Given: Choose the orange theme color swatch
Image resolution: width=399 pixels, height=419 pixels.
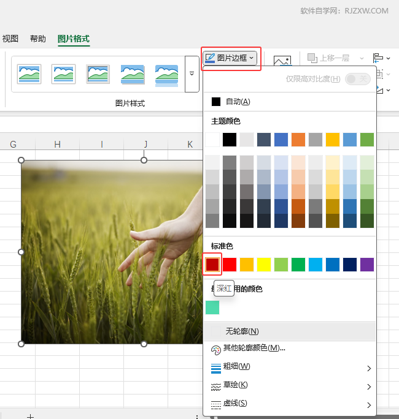Looking at the screenshot, I should [298, 140].
